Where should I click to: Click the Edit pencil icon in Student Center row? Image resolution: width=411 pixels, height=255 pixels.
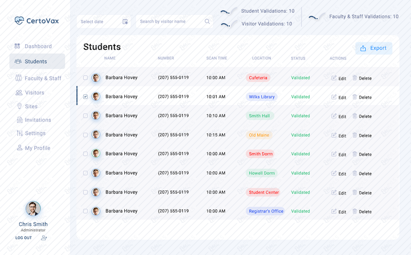333,192
